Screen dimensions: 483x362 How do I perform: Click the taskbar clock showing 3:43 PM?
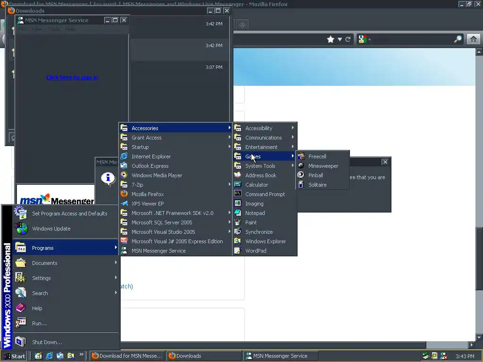click(465, 356)
